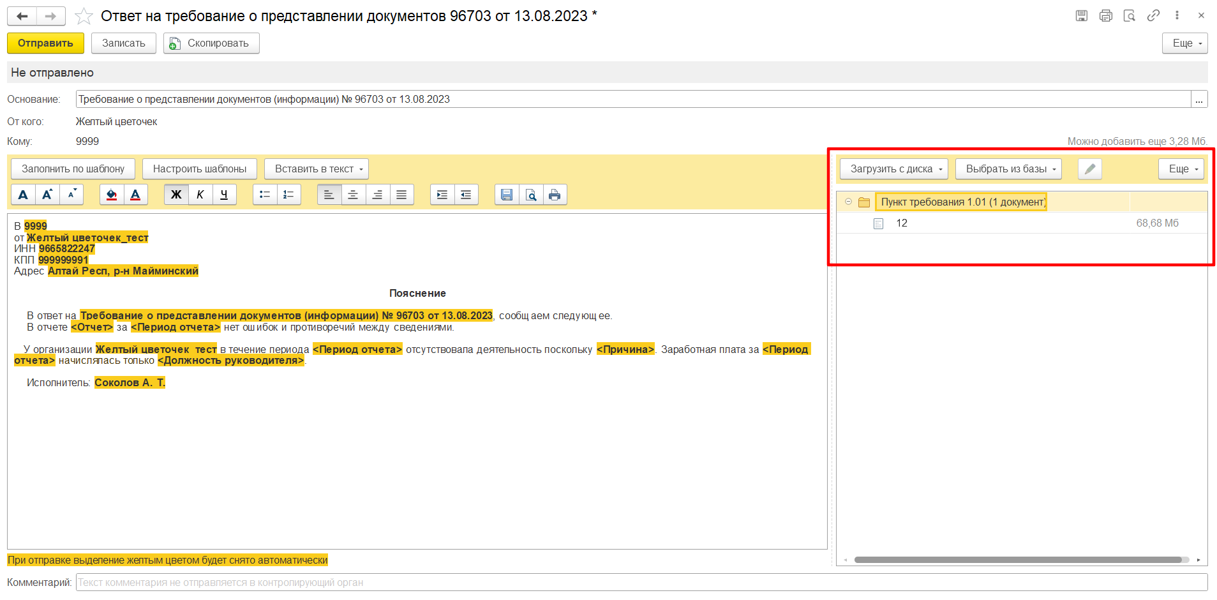Decrease the font size in the editor
The height and width of the screenshot is (600, 1217).
pos(71,195)
